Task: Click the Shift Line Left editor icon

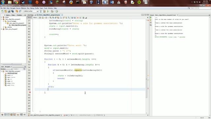Action: pos(72,18)
